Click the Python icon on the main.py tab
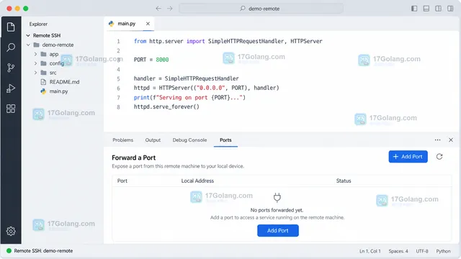This screenshot has width=461, height=259. click(111, 24)
